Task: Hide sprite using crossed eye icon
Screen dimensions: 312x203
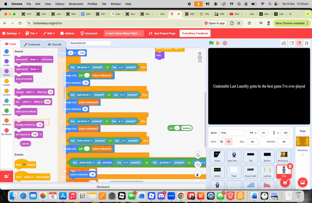Action: tap(229, 142)
